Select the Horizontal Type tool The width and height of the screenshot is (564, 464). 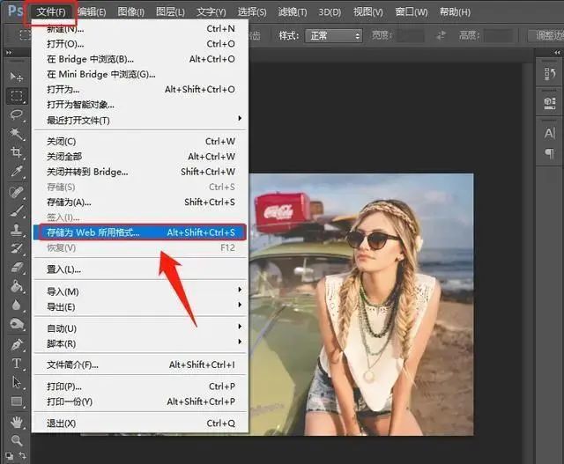(x=17, y=364)
